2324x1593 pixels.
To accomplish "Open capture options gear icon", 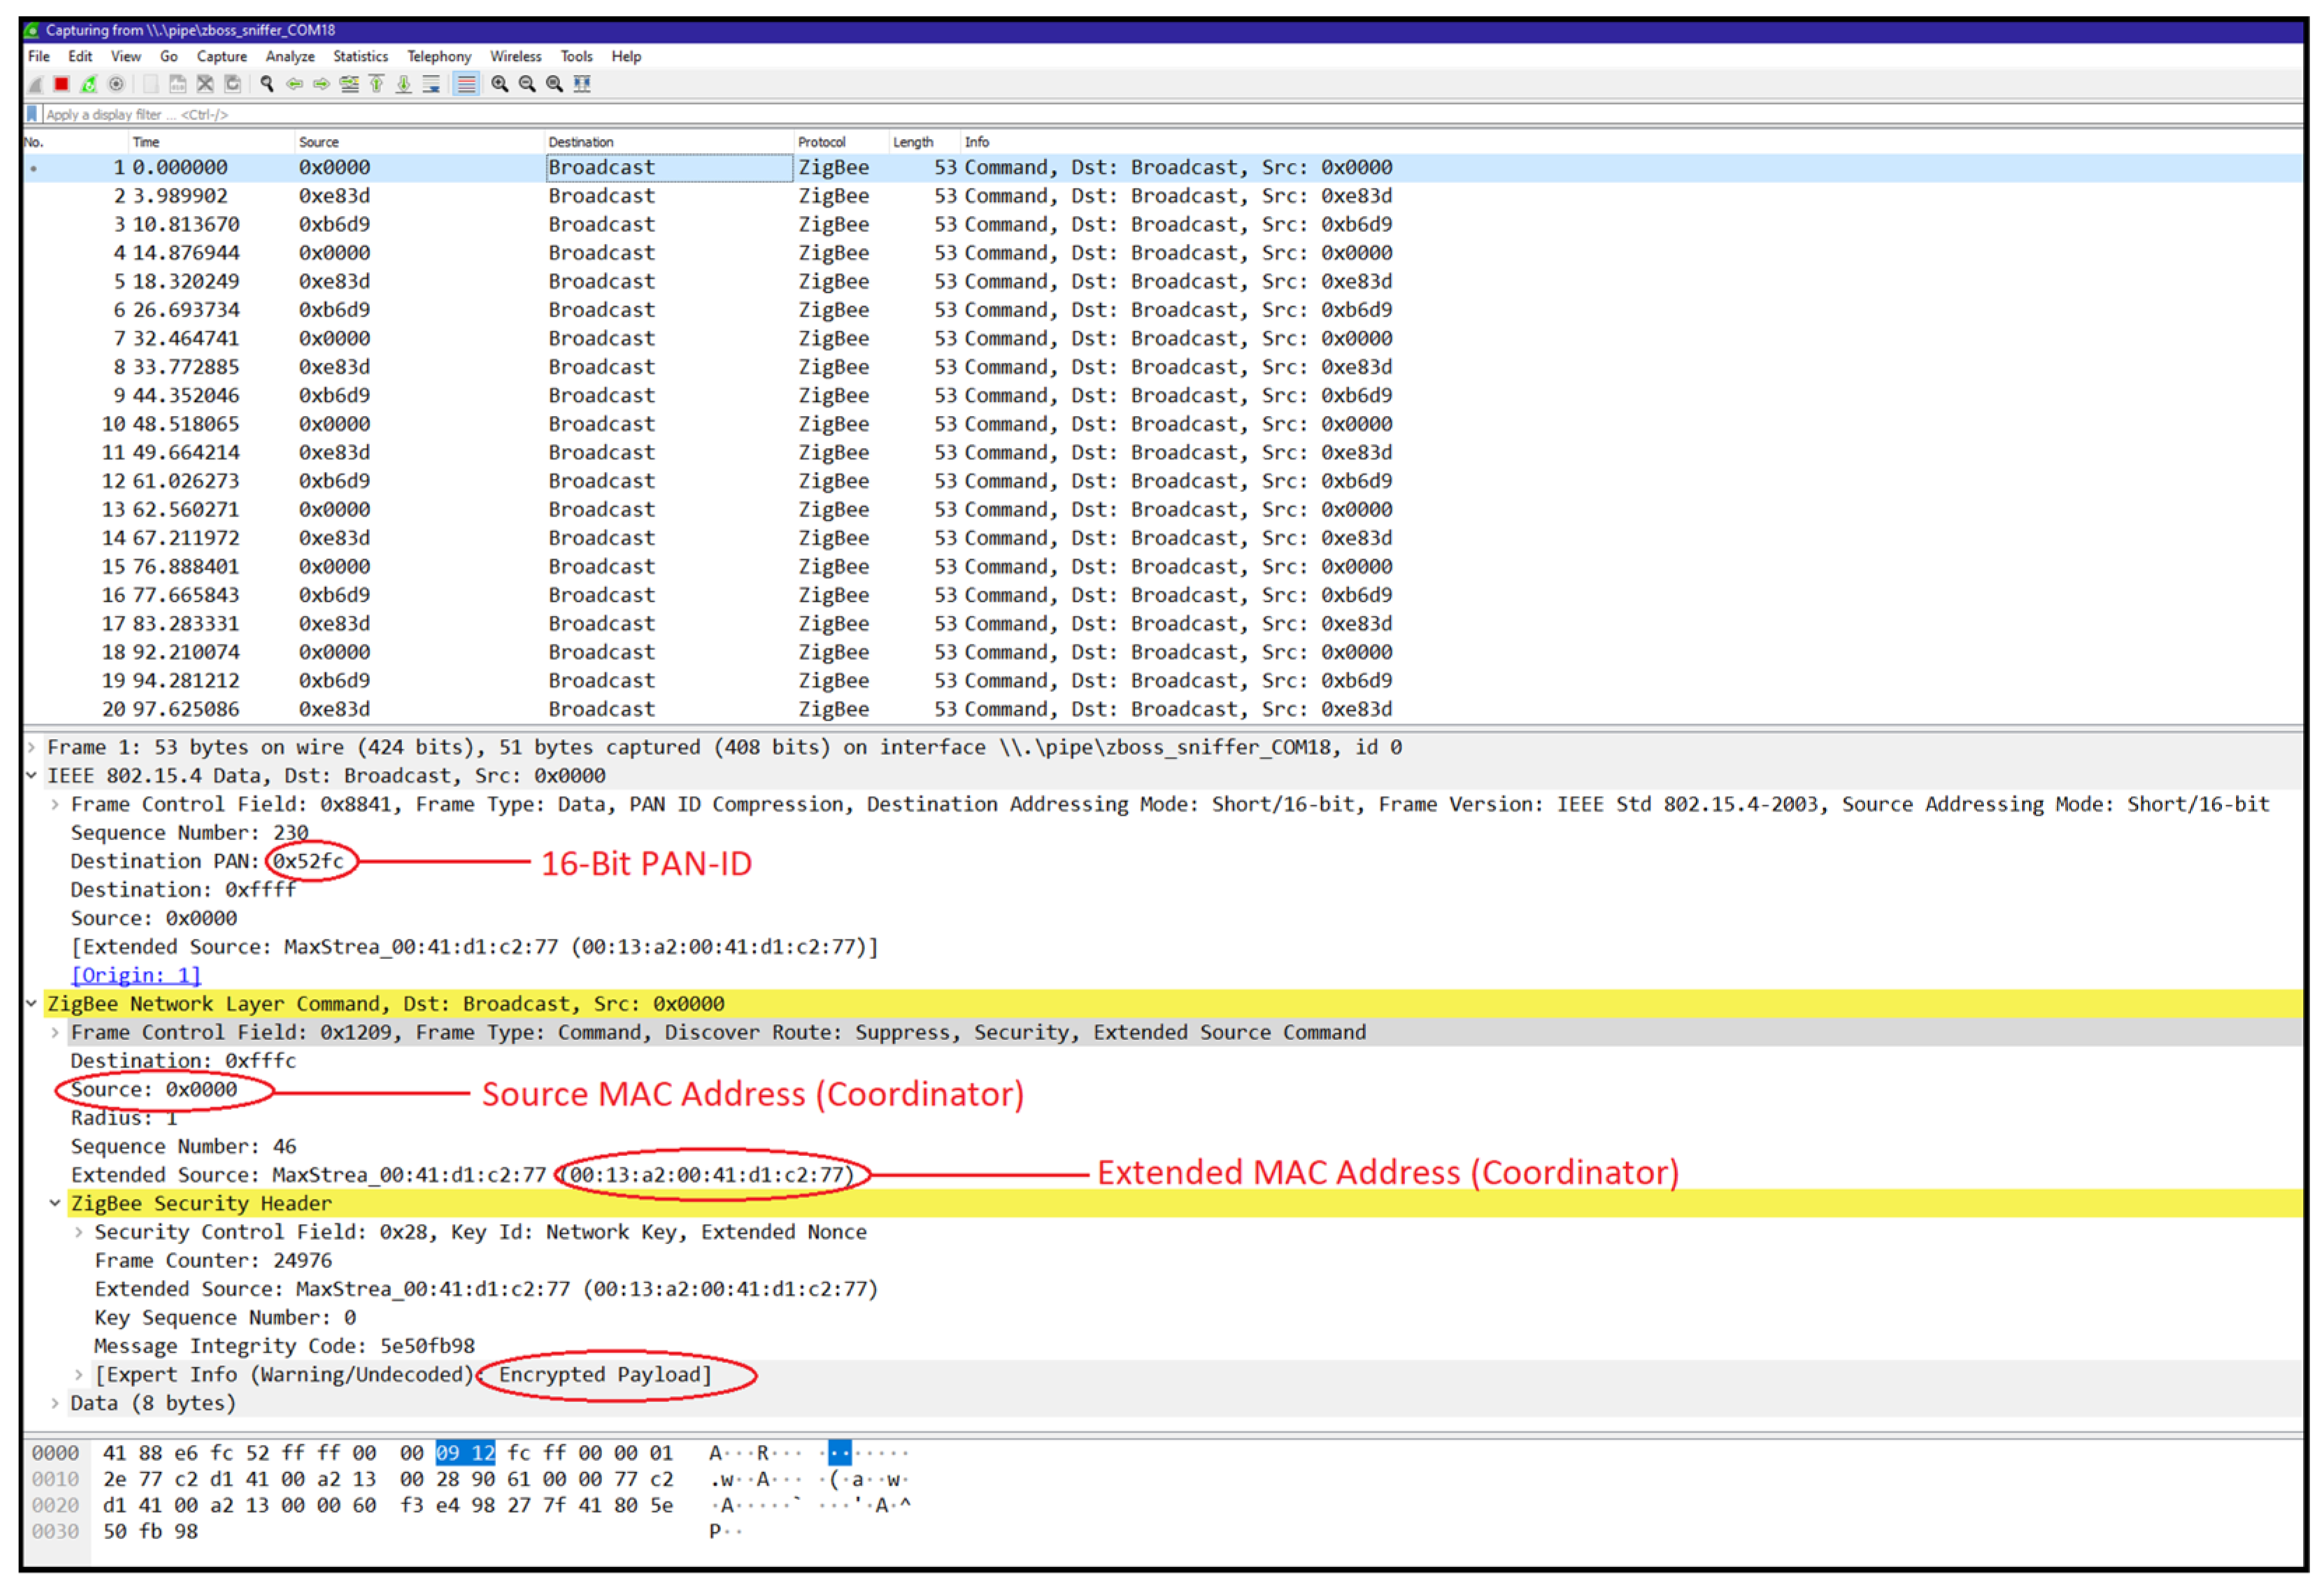I will 116,84.
